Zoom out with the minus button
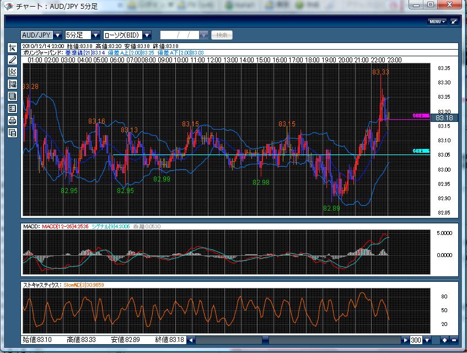 coord(454,340)
